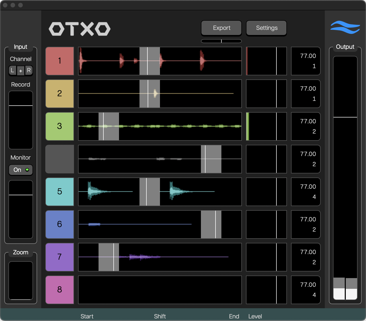Enable left input channel with the L toggle
Screen dimensions: 366x321
12,70
